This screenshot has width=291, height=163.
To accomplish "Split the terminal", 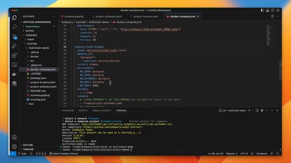I will tap(257, 110).
